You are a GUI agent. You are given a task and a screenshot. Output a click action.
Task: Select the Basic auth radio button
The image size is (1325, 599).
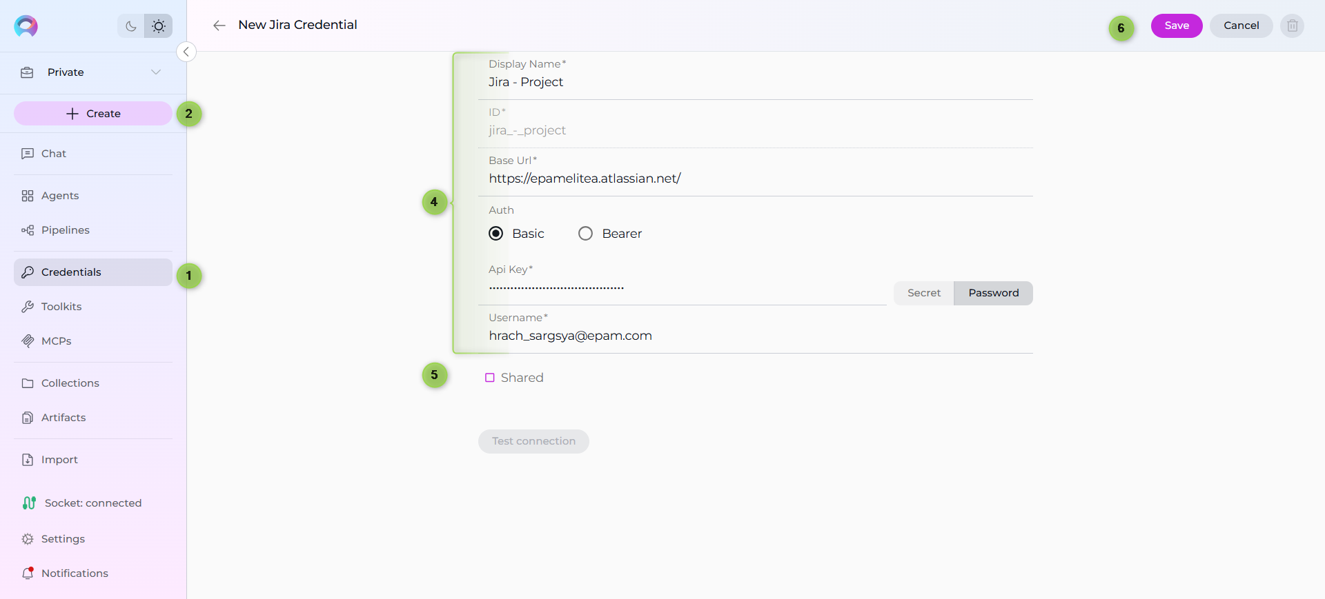point(496,234)
